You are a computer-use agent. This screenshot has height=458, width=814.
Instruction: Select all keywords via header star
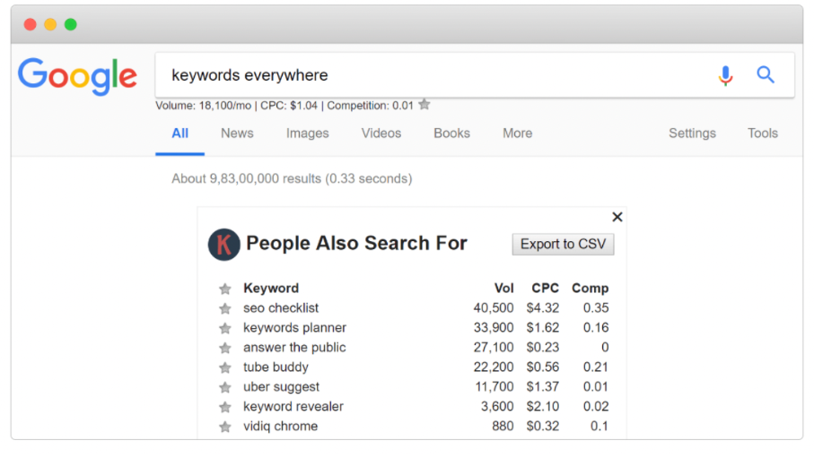coord(225,289)
